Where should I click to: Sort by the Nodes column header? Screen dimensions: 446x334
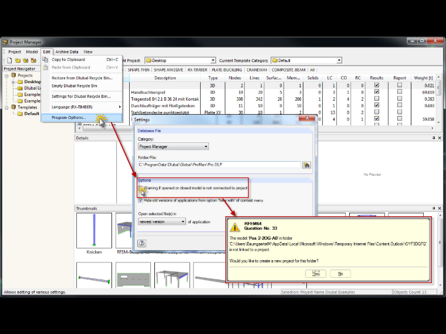click(235, 78)
